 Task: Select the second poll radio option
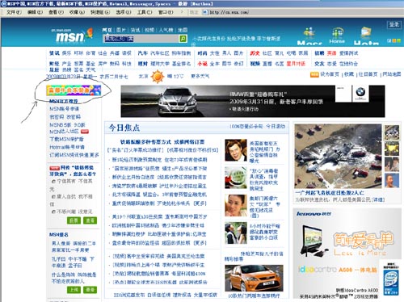point(53,197)
